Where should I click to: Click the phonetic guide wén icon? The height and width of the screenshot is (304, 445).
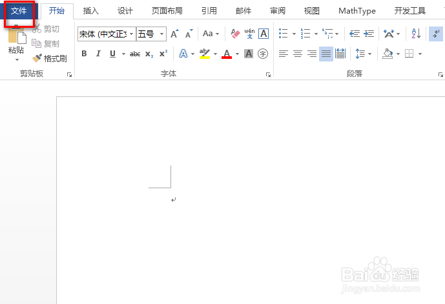[x=249, y=34]
